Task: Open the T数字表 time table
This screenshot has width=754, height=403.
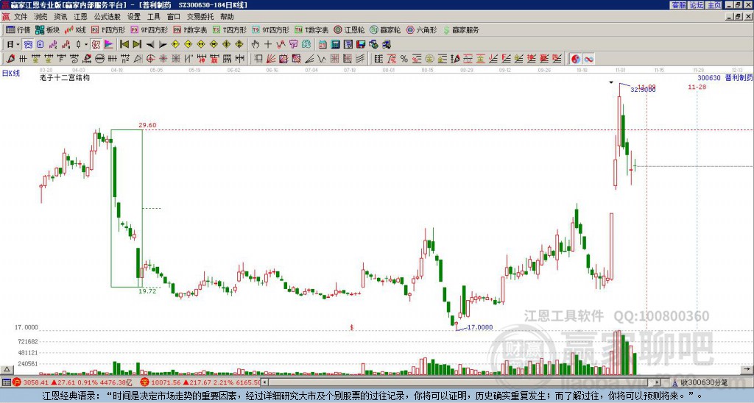Action: point(311,29)
